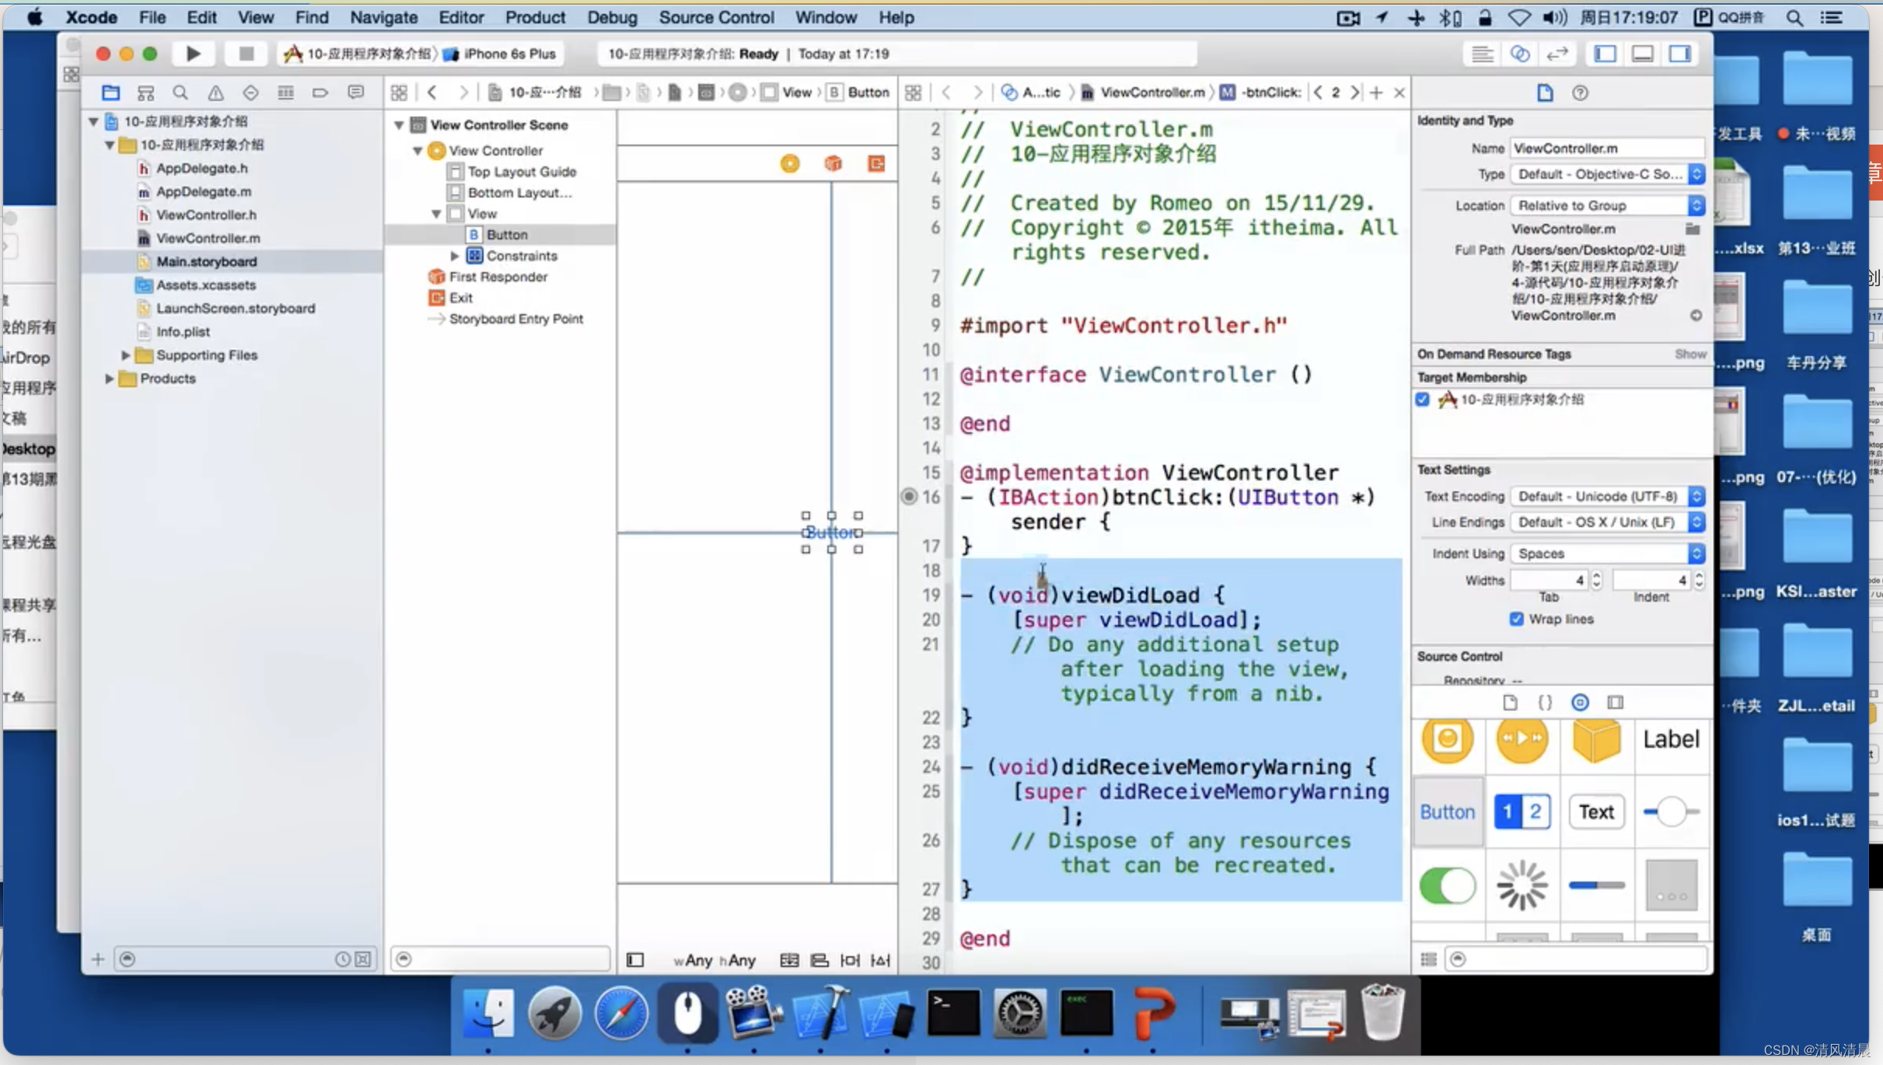Open the Pin constraints menu
The image size is (1883, 1065).
click(x=850, y=960)
